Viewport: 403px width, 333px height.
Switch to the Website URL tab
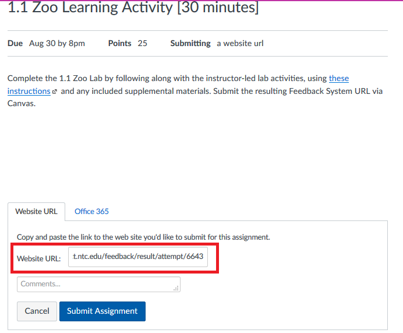point(36,211)
